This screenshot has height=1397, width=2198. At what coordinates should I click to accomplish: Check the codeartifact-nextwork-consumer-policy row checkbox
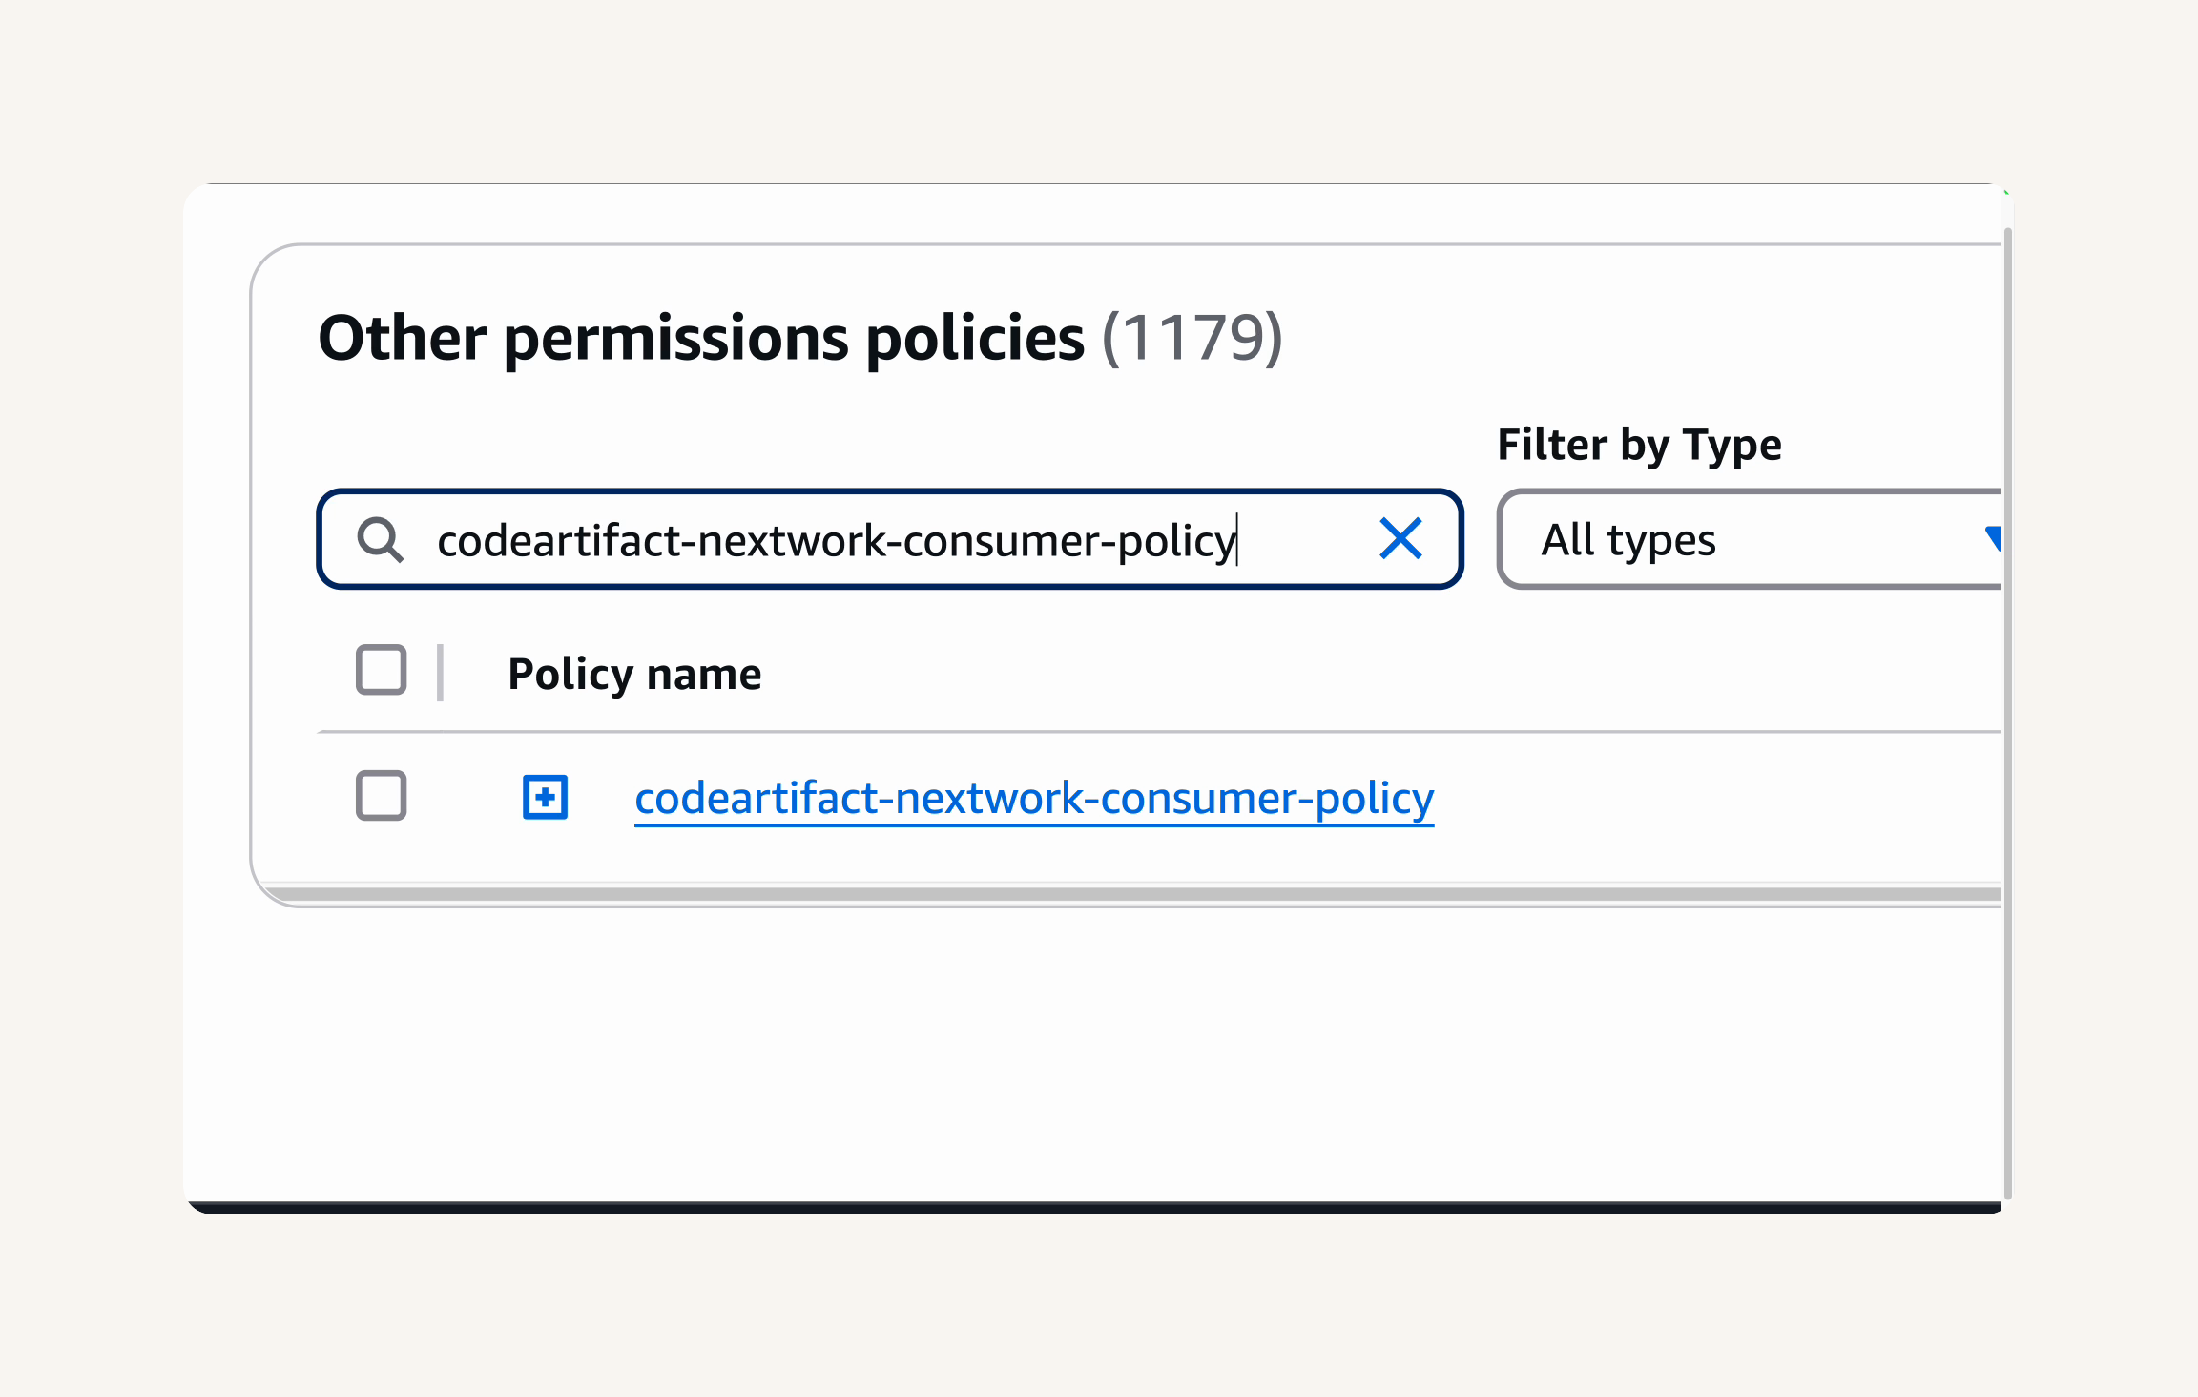382,796
